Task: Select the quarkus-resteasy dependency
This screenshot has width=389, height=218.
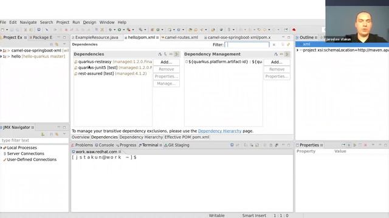Action: click(x=113, y=62)
